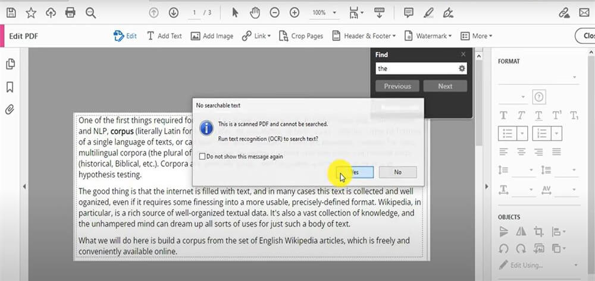Screen dimensions: 595x281
Task: Click the Next button in Find
Action: [x=445, y=86]
